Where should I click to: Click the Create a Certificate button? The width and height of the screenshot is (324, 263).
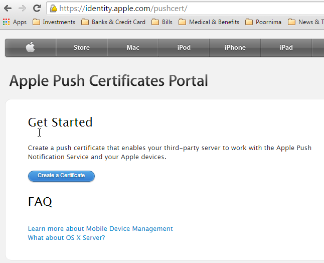pyautogui.click(x=61, y=176)
